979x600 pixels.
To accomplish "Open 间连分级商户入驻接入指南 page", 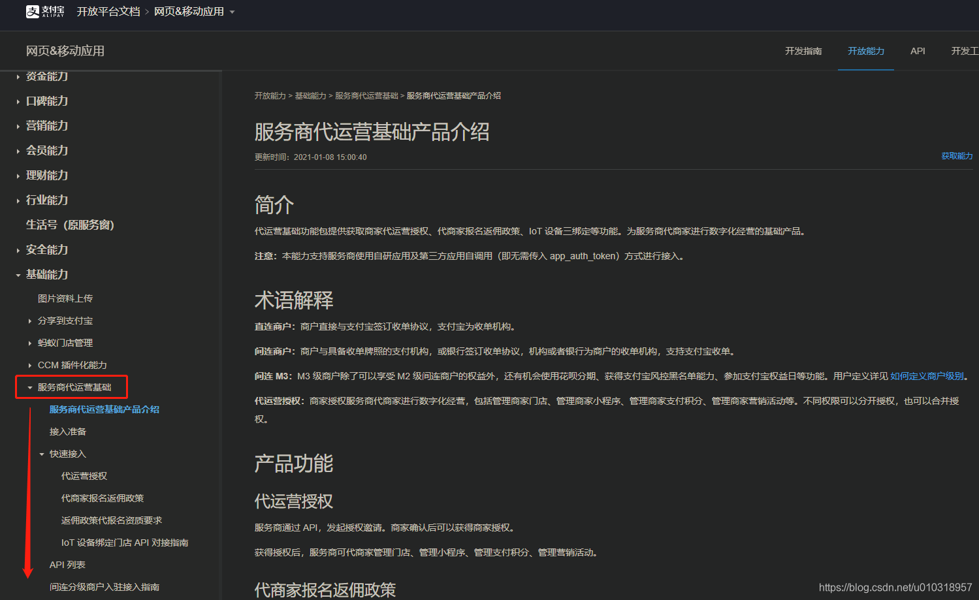I will (104, 587).
